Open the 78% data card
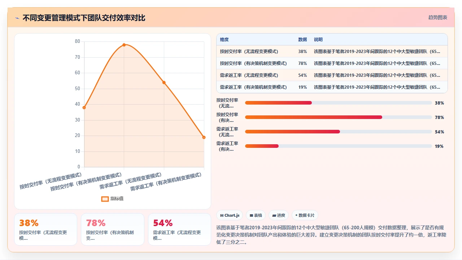 click(x=113, y=229)
